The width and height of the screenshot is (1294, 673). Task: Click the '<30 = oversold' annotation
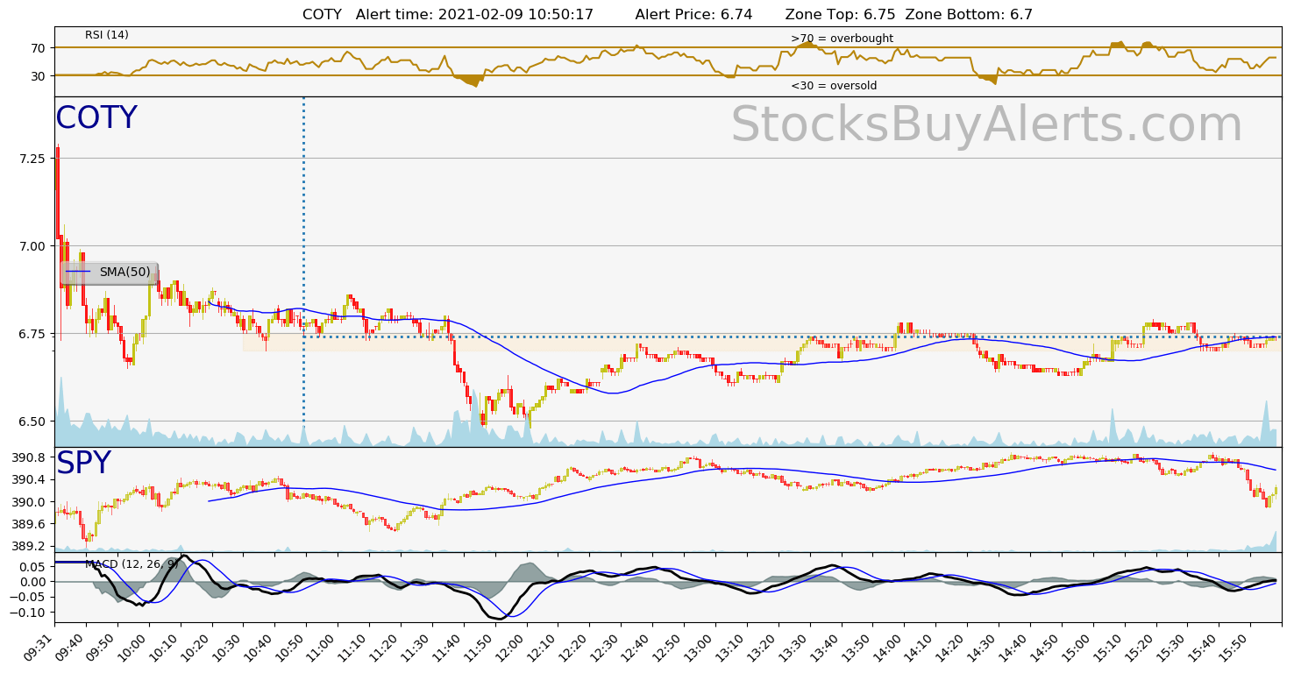(834, 86)
